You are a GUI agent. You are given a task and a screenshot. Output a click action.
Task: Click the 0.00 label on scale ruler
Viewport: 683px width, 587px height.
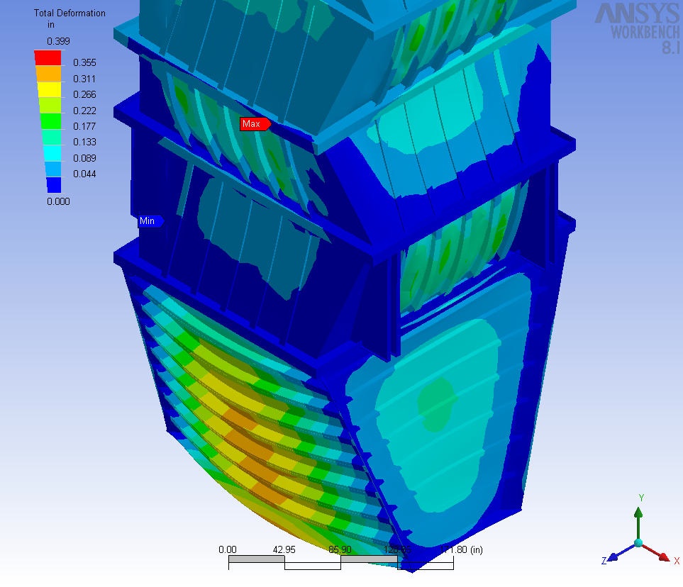[228, 549]
